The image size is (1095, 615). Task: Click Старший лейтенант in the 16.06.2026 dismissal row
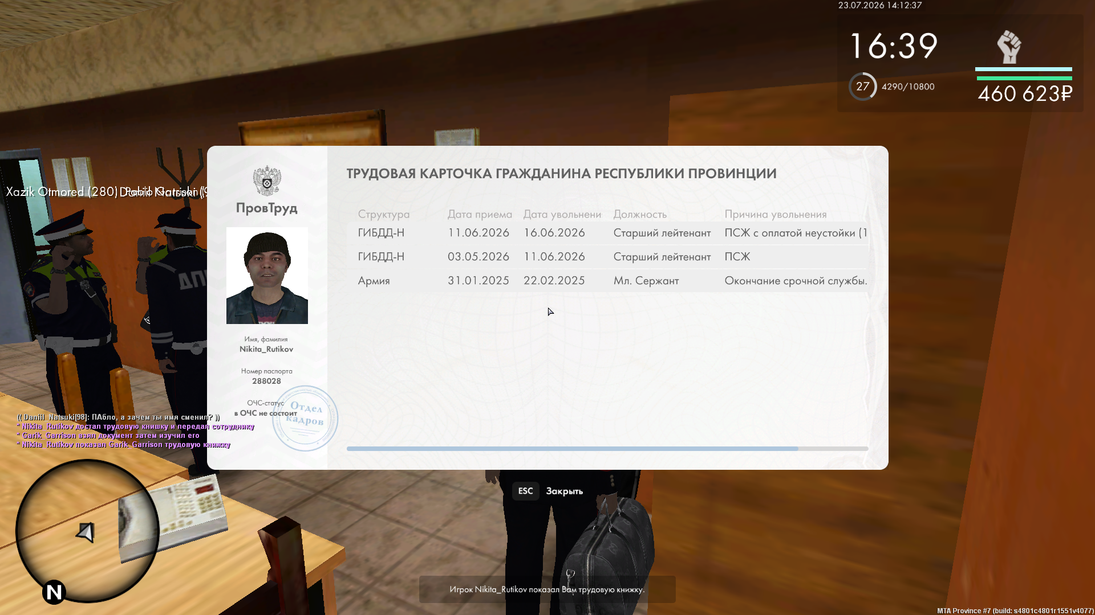(x=662, y=233)
